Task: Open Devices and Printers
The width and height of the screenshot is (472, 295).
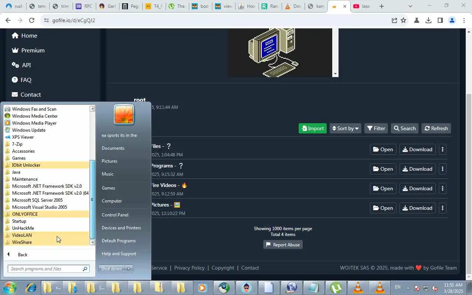Action: (121, 228)
